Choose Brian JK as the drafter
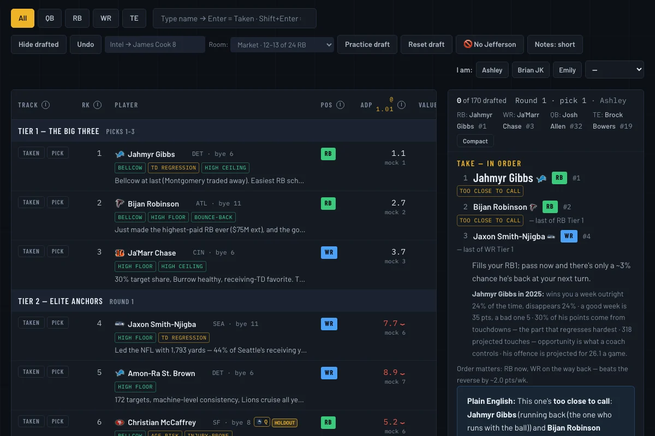 (x=531, y=70)
